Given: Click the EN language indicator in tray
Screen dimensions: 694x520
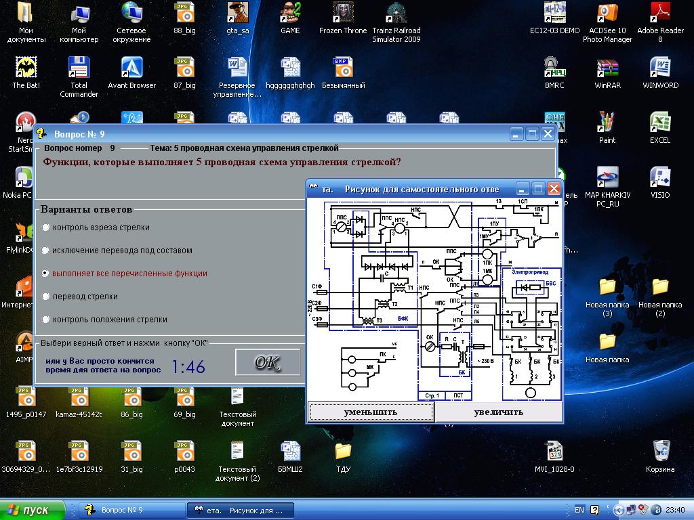Looking at the screenshot, I should click(x=579, y=510).
